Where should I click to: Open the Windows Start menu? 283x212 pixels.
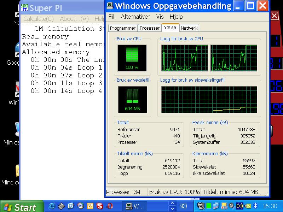[x=22, y=207]
